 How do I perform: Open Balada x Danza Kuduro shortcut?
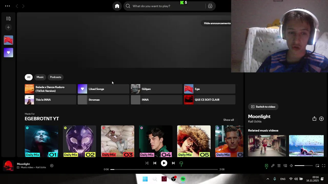(x=50, y=89)
